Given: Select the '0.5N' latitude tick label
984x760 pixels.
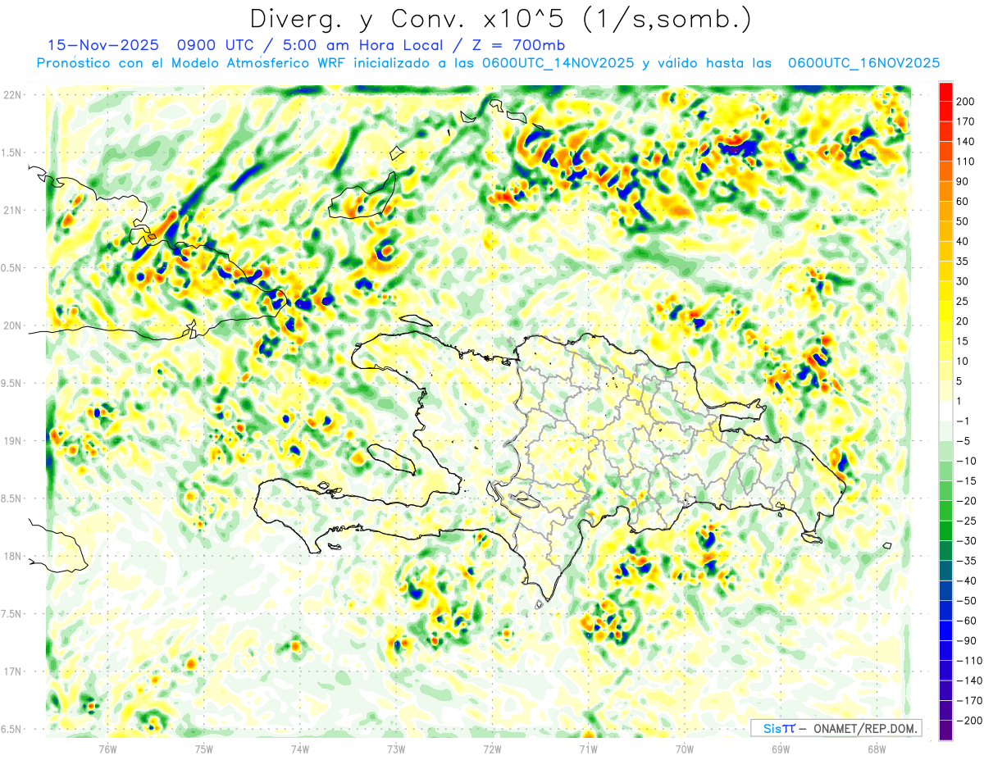Looking at the screenshot, I should point(12,268).
